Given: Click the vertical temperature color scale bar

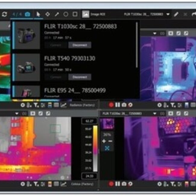Looking at the screenshot, I should click(95, 148).
